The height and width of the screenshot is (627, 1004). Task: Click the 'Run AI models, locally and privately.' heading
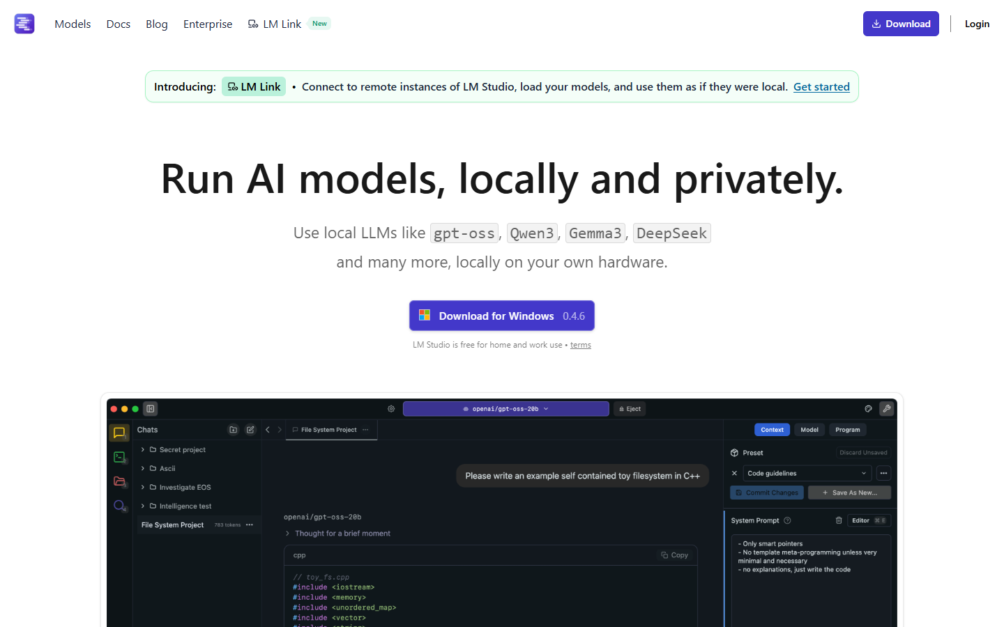tap(502, 179)
